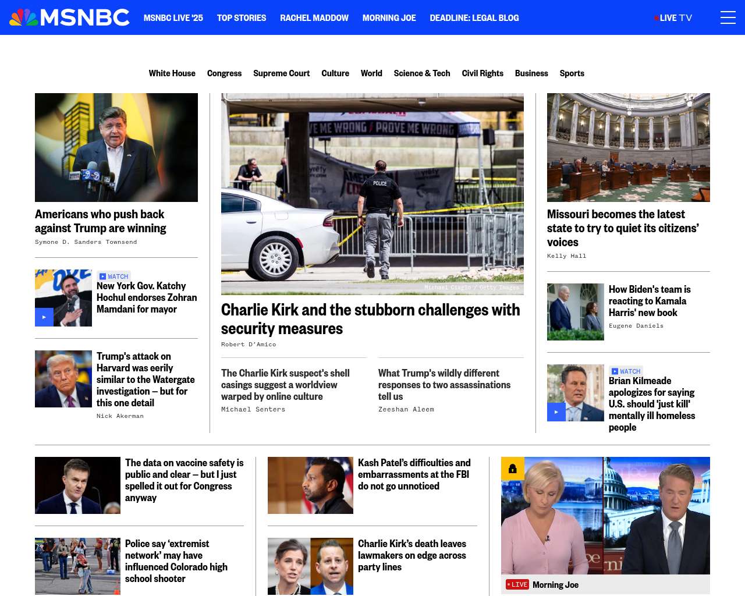Screen dimensions: 745x596
Task: Click the Colorado school shooter scene thumbnail
Action: click(77, 566)
